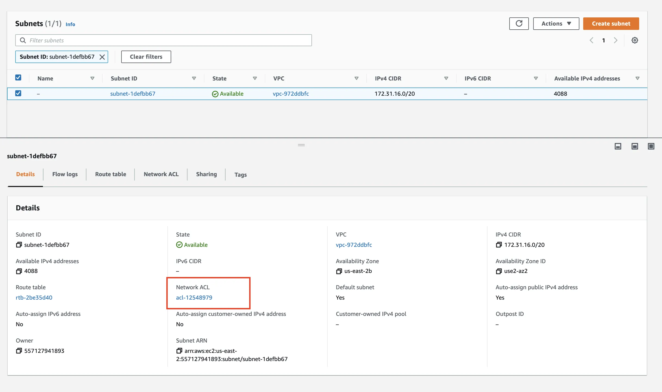
Task: Remove the Subnet ID filter chip
Action: point(102,57)
